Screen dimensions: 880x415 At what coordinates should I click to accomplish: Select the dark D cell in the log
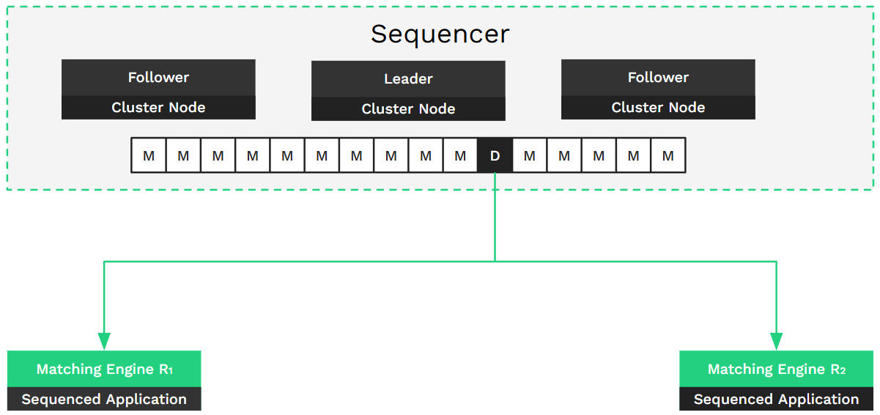495,155
